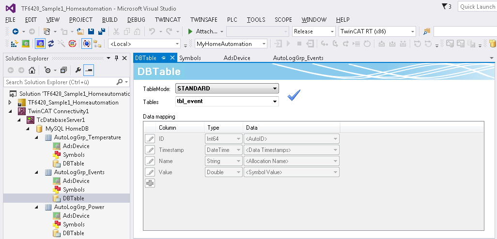The image size is (497, 239).
Task: Click the blue checkmark next to TableMode
Action: [x=294, y=95]
